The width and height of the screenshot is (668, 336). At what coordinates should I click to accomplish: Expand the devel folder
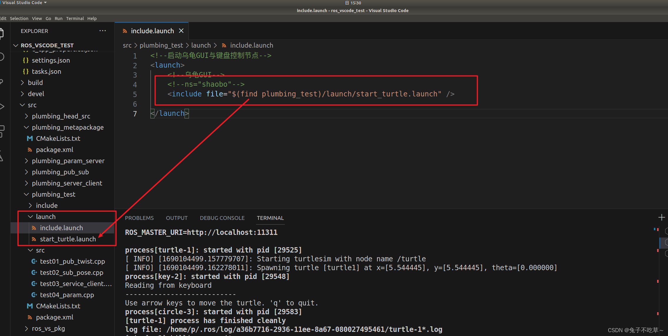[36, 94]
